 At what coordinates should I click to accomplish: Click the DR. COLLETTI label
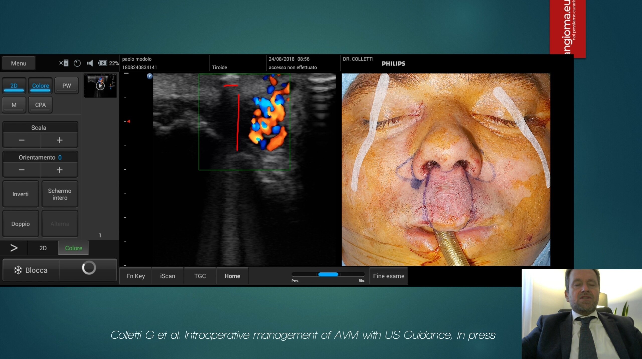pos(358,59)
